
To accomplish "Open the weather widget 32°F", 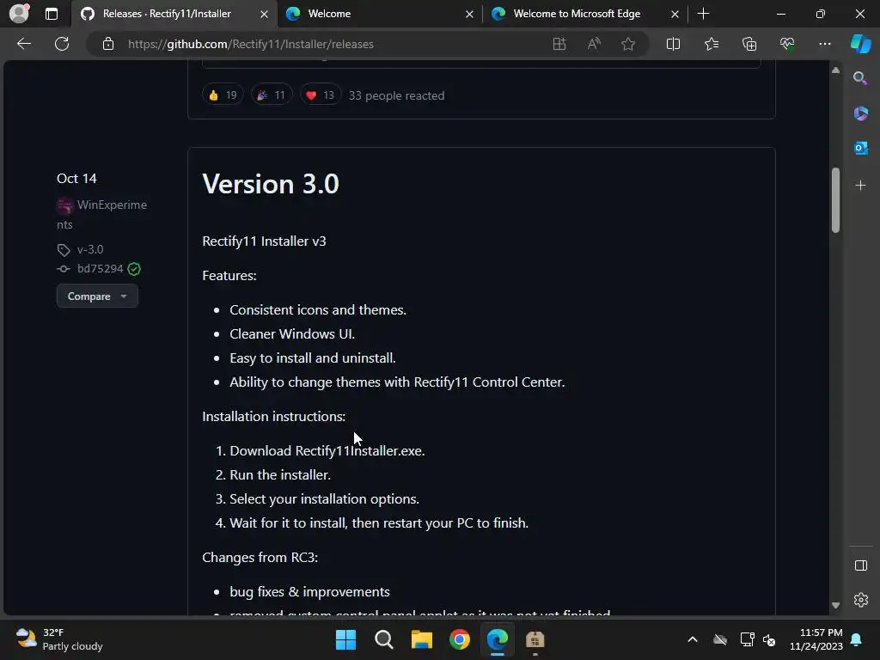I will 59,639.
